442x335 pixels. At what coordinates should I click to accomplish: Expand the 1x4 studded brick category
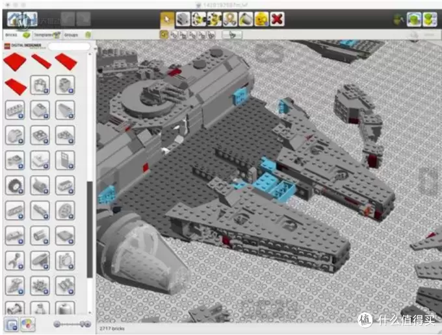click(15, 110)
